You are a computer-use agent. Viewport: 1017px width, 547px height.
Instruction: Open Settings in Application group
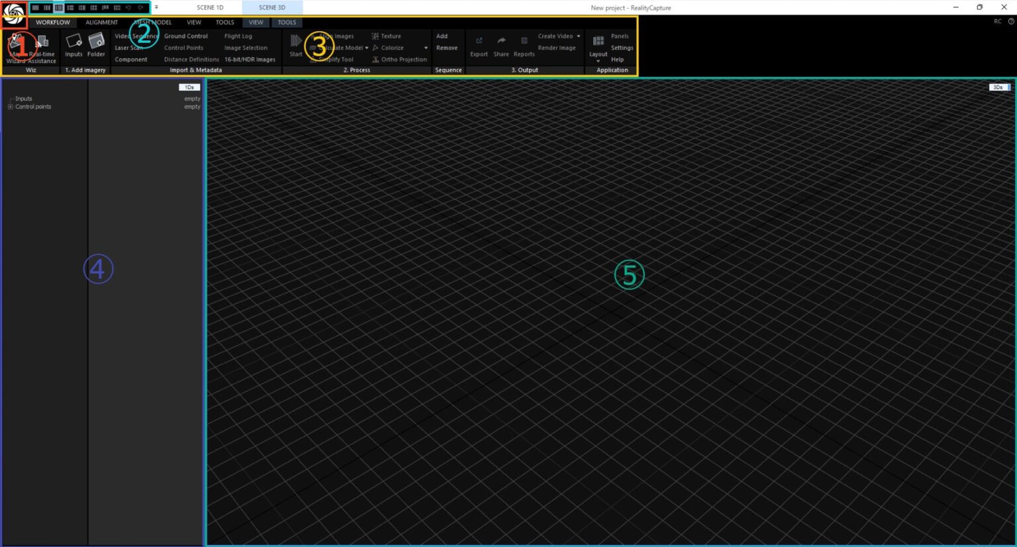[x=622, y=48]
